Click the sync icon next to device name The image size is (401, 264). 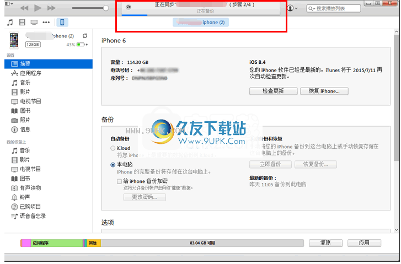(85, 36)
